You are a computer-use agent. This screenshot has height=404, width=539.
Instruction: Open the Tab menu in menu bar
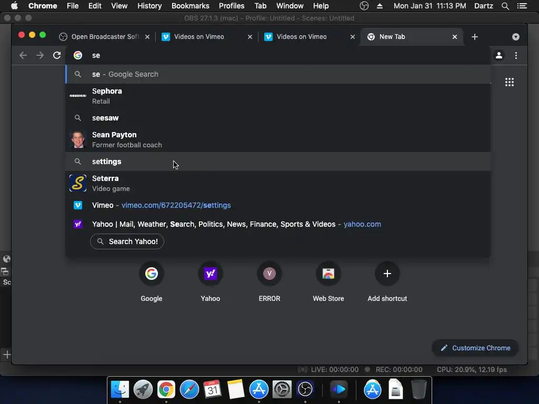point(260,6)
